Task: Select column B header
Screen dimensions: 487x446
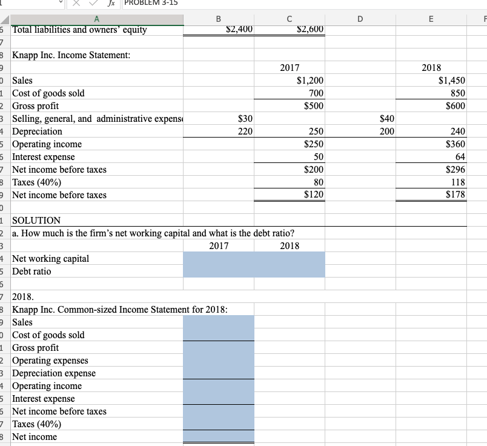Action: point(217,19)
